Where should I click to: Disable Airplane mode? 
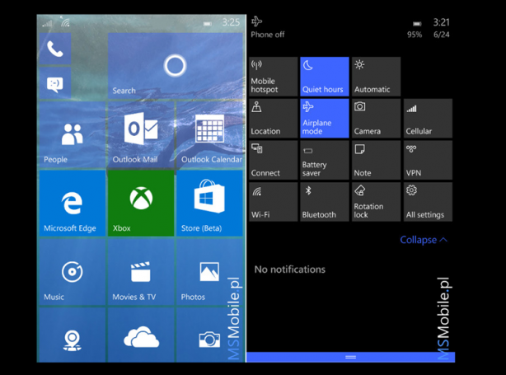coord(325,119)
